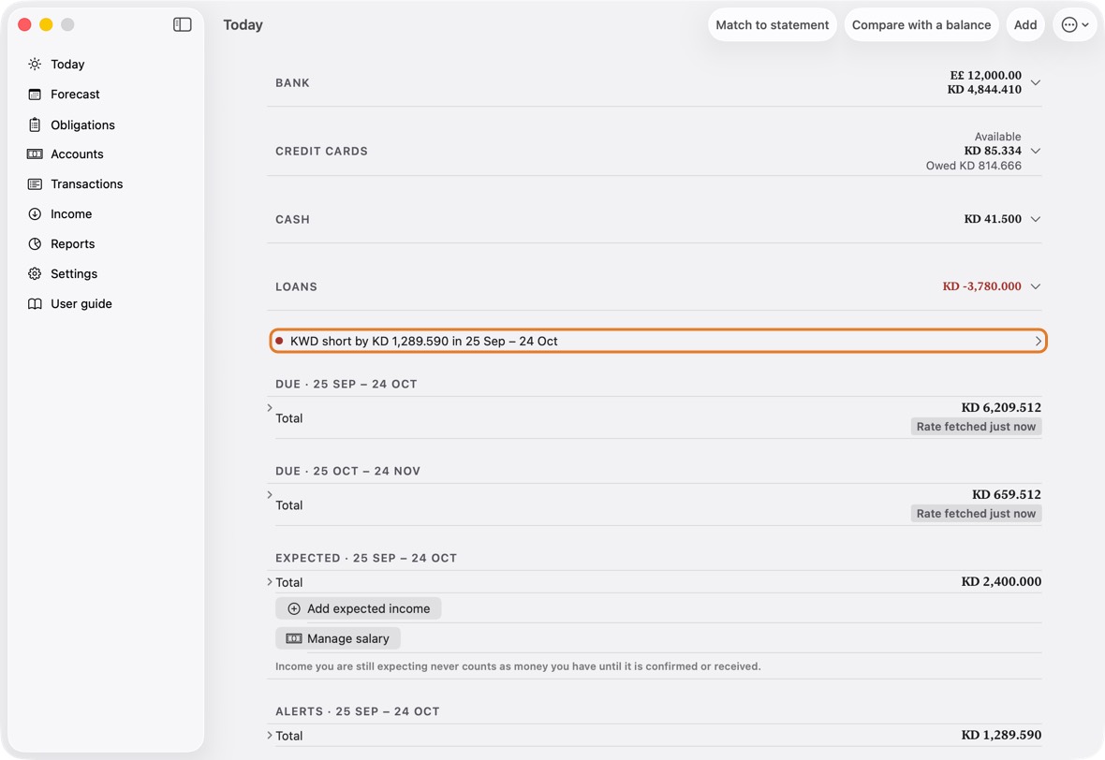
Task: Click the Available label above KD 85.334
Action: coord(997,137)
